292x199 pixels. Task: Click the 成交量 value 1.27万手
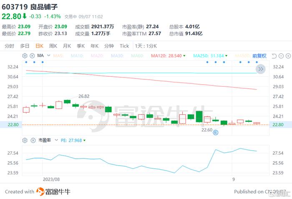coord(101,33)
